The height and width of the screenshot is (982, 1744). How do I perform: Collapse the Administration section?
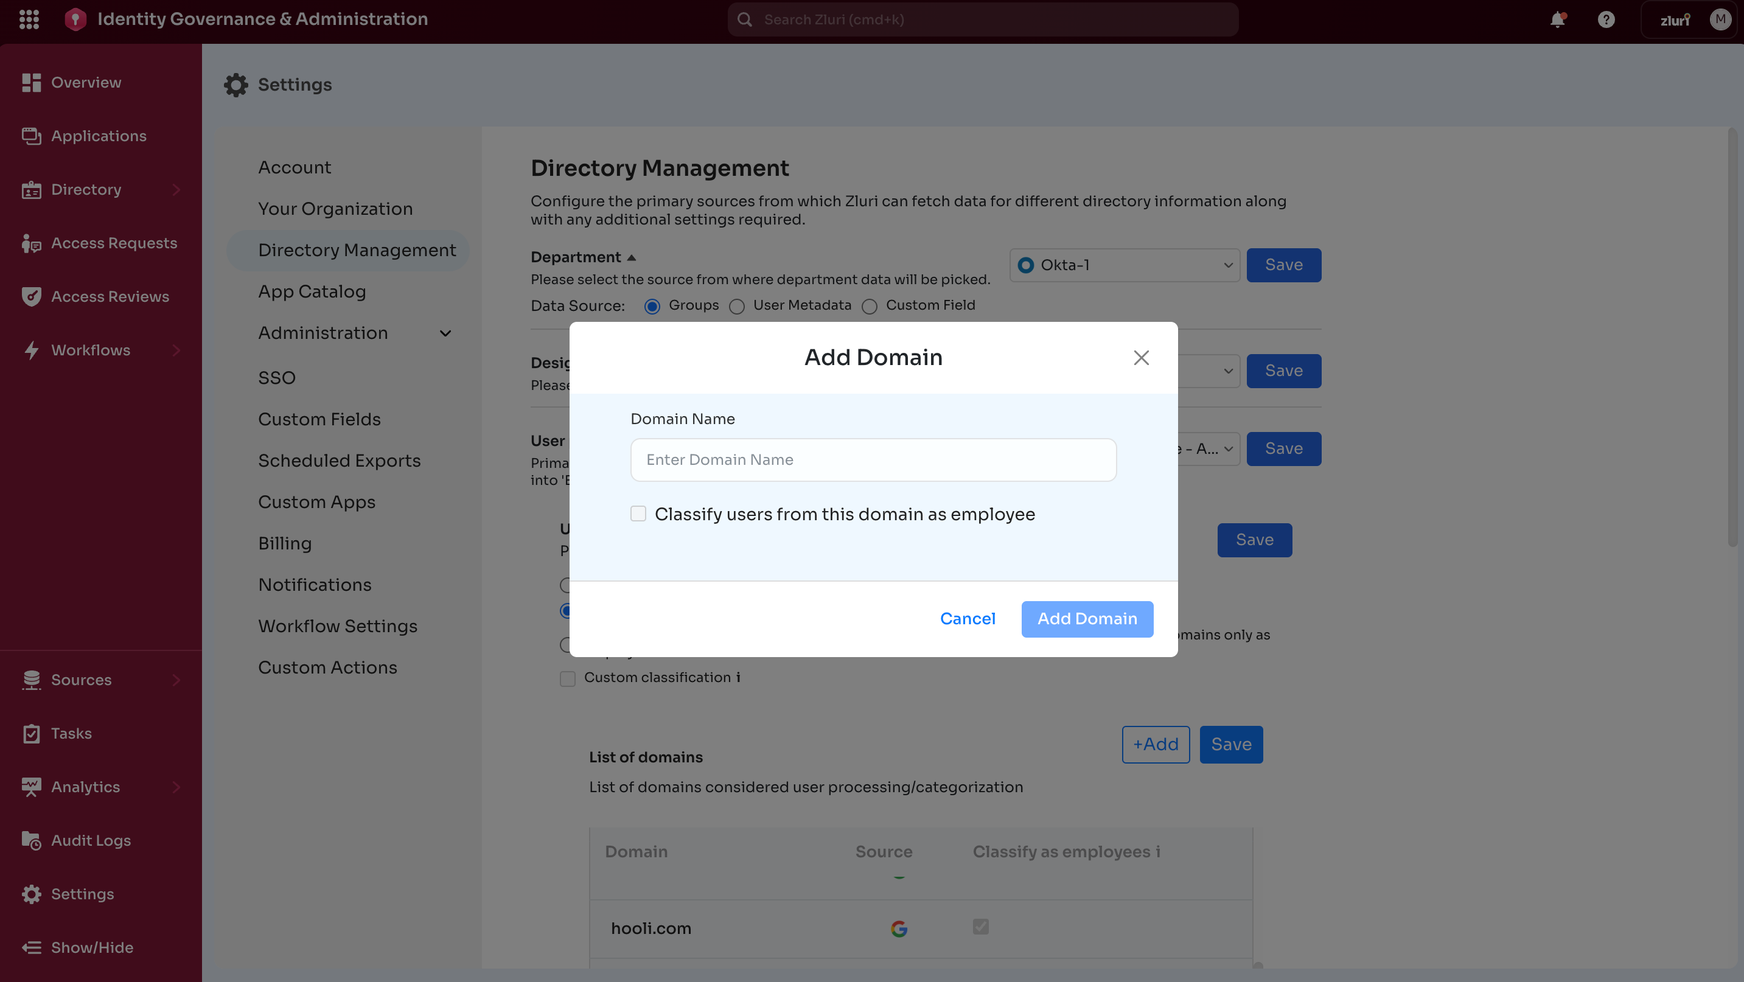click(445, 333)
